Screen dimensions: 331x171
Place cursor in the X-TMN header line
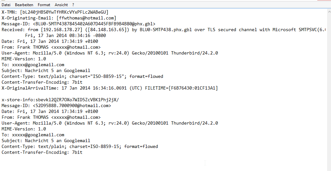pos(55,12)
